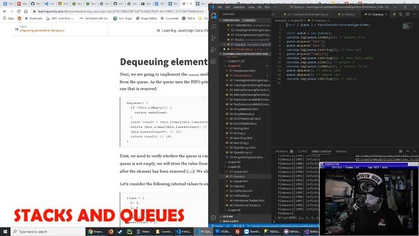Expand the Array(2000) debug console entry
Screen dimensions: 419x236
[x=297, y=218]
